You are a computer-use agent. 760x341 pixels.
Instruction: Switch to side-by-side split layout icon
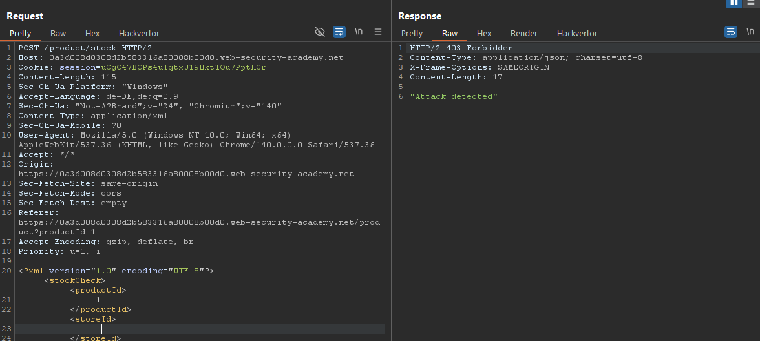(x=734, y=3)
